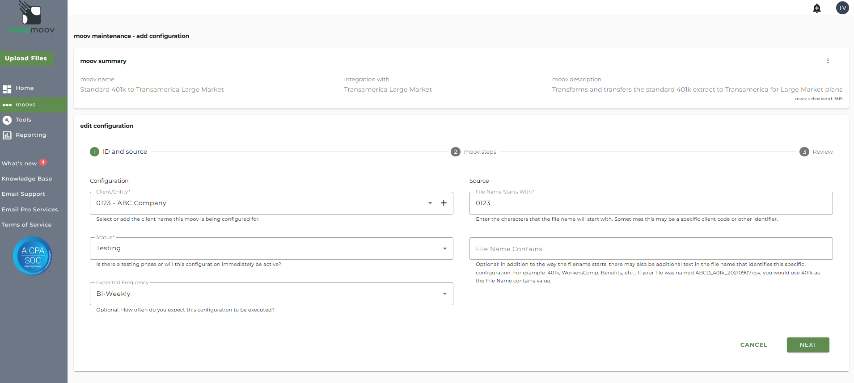Screen dimensions: 854x383
Task: Open the moov summary three-dot menu
Action: pyautogui.click(x=828, y=61)
